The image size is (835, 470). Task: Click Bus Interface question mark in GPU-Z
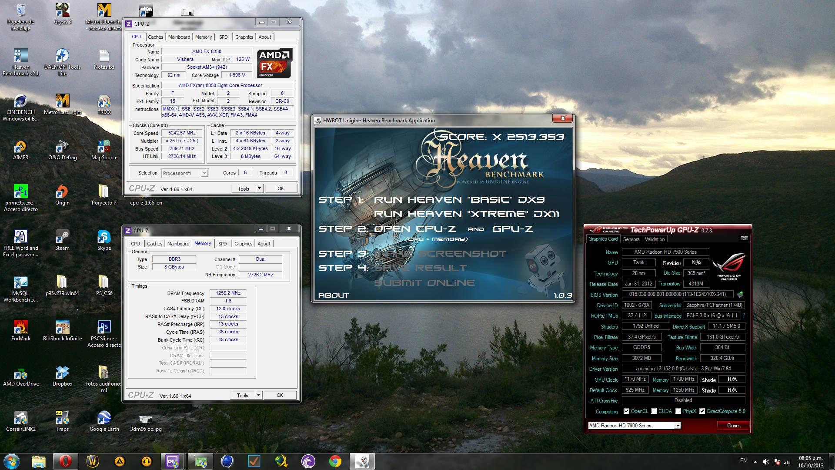pos(744,316)
